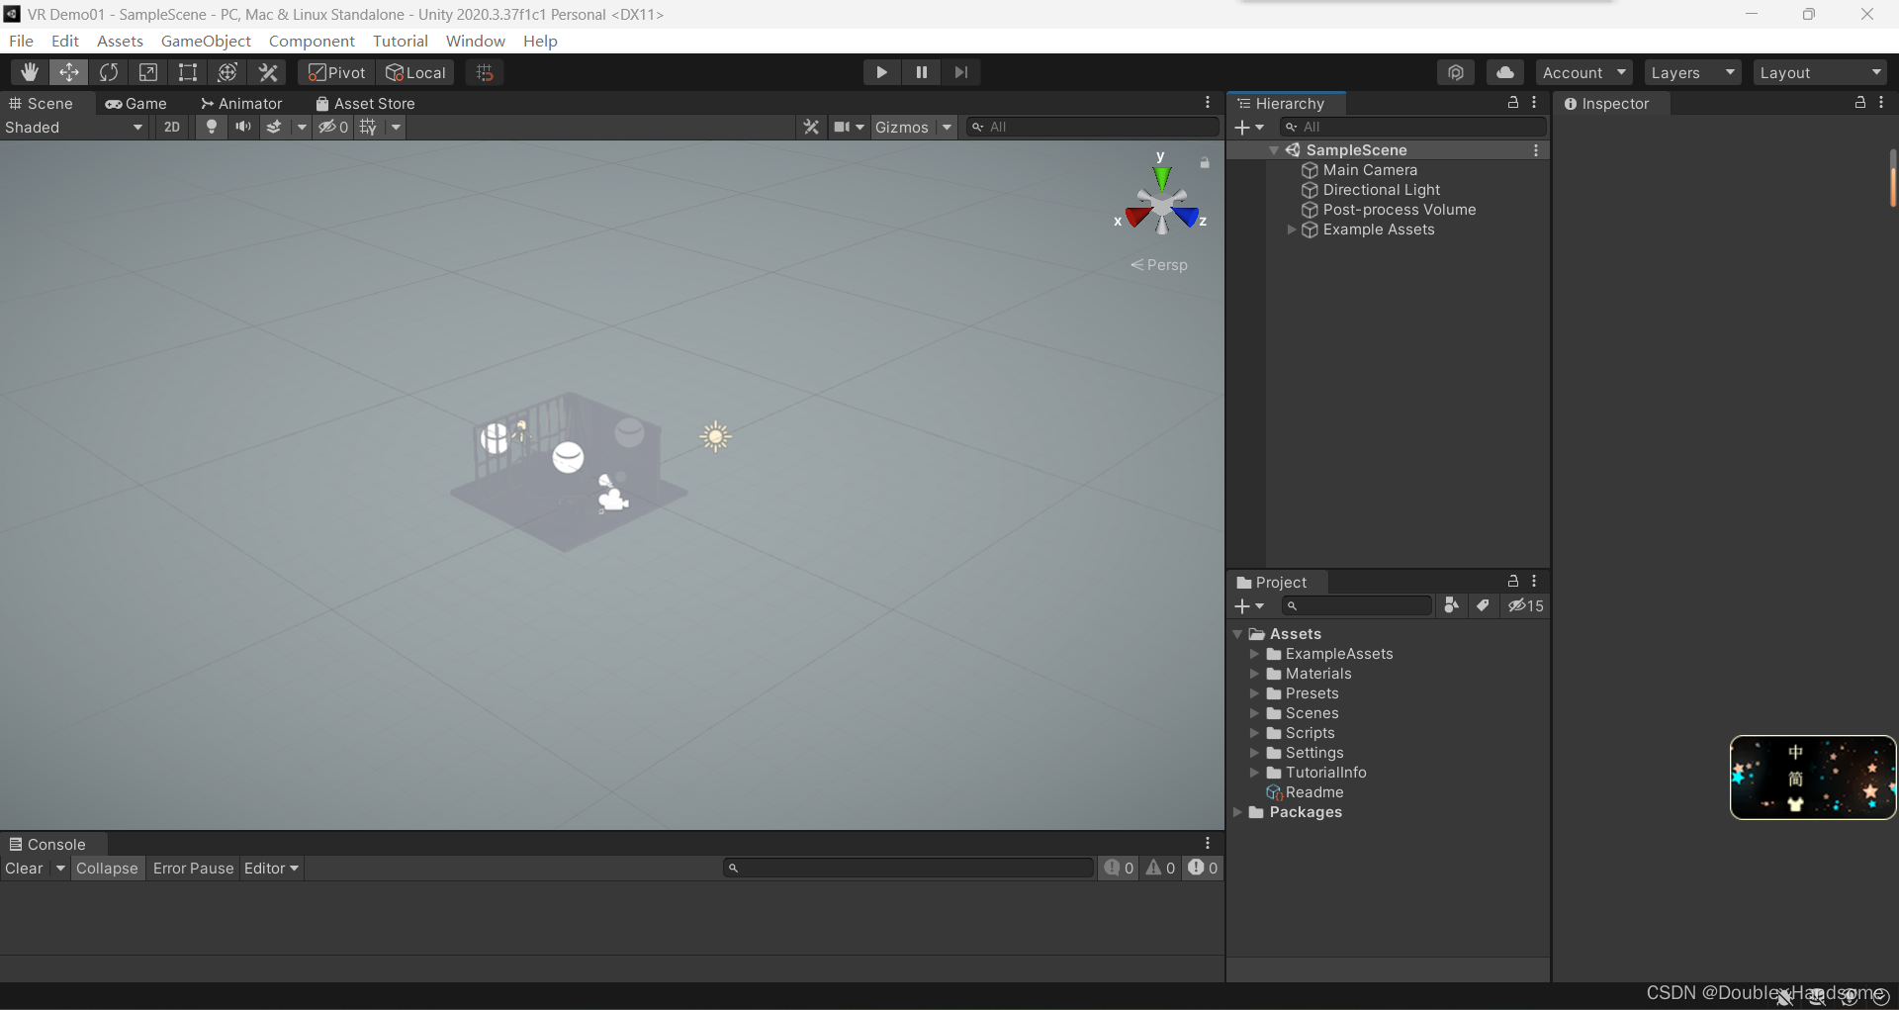1899x1010 pixels.
Task: Mute scene audio toggle
Action: (242, 127)
